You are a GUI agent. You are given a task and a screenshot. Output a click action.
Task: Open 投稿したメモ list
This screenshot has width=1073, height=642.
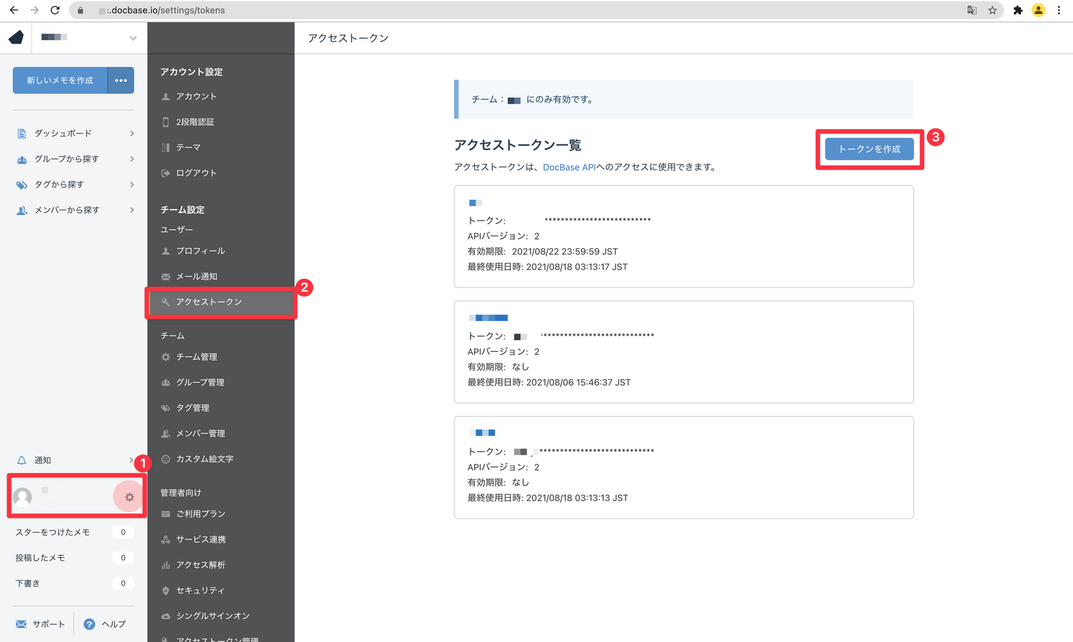40,558
